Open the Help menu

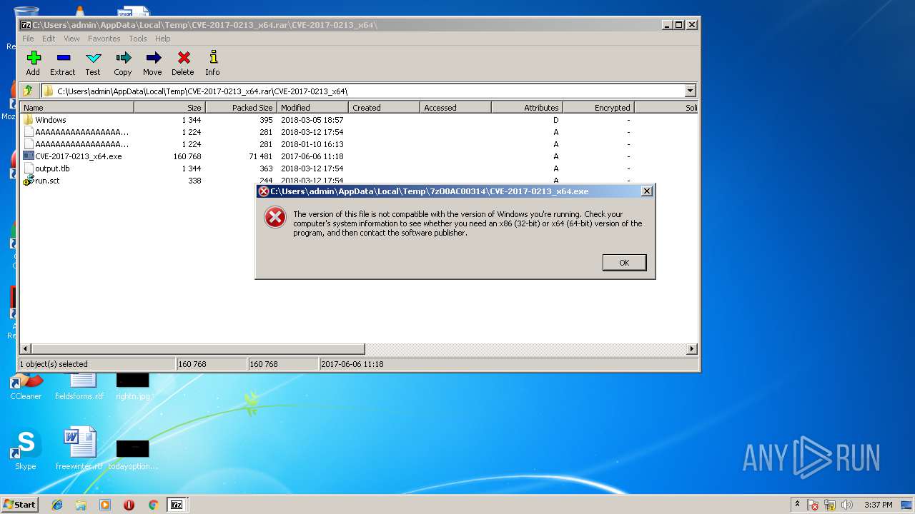click(163, 39)
